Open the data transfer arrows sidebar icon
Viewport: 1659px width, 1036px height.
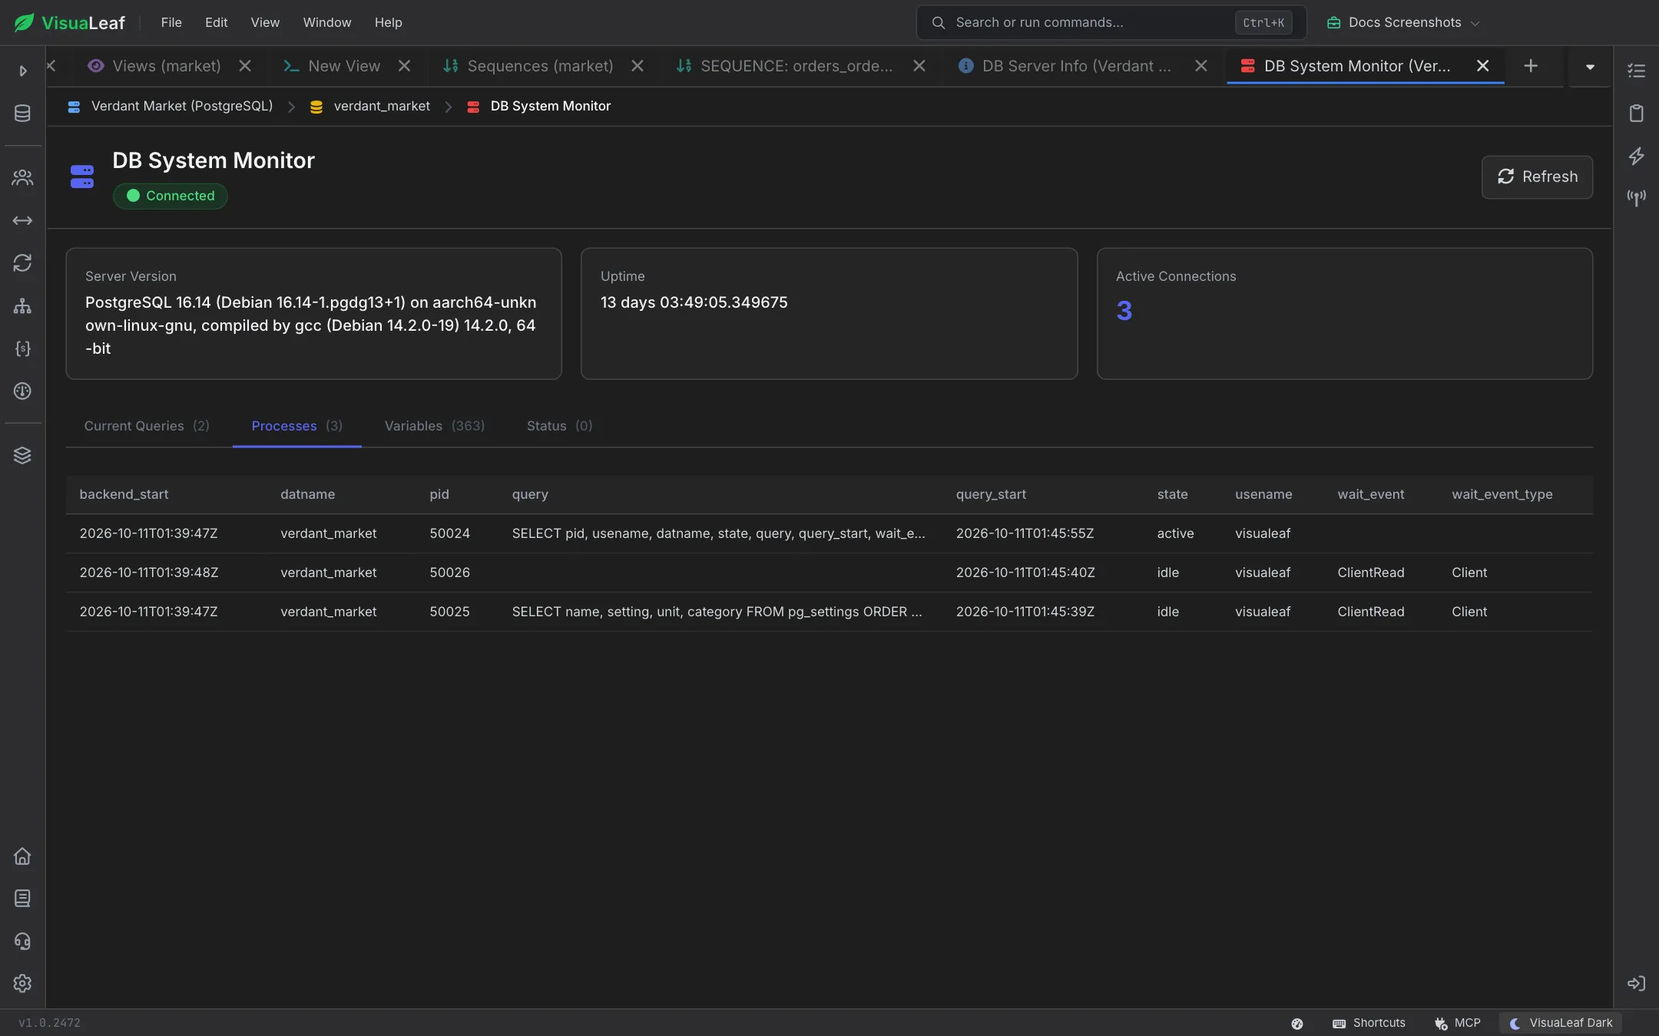point(22,221)
